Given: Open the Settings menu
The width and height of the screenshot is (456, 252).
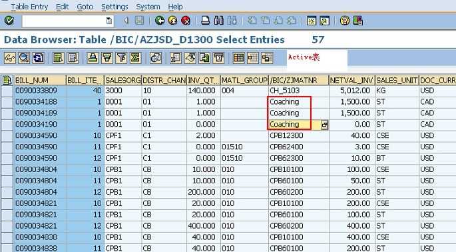Looking at the screenshot, I should click(x=114, y=7).
